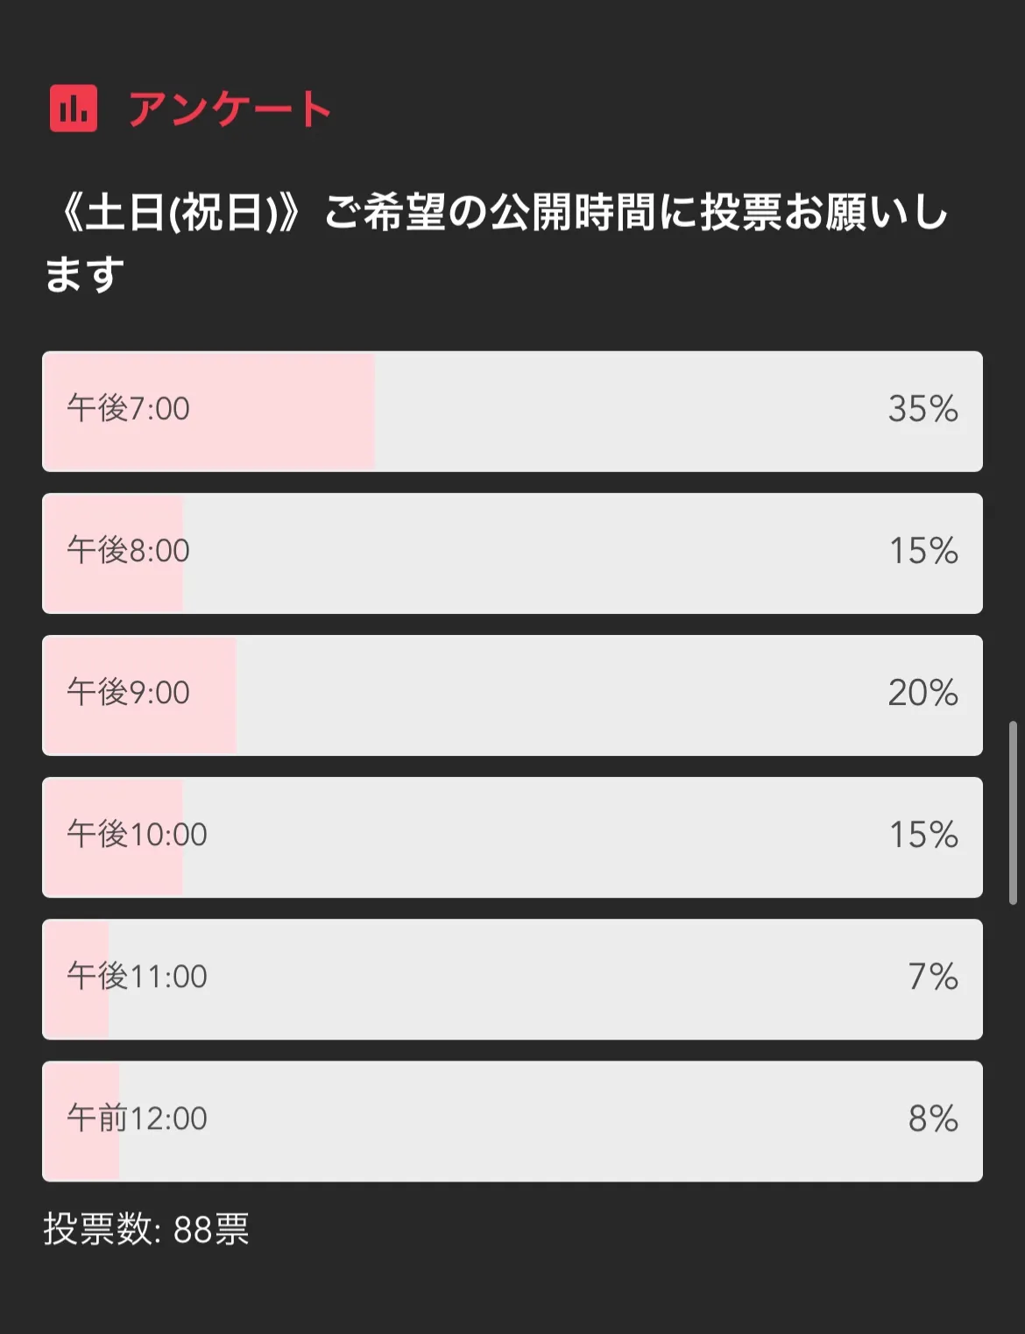Click the 15% value on 午後8:00 row
The width and height of the screenshot is (1025, 1334).
tap(922, 551)
